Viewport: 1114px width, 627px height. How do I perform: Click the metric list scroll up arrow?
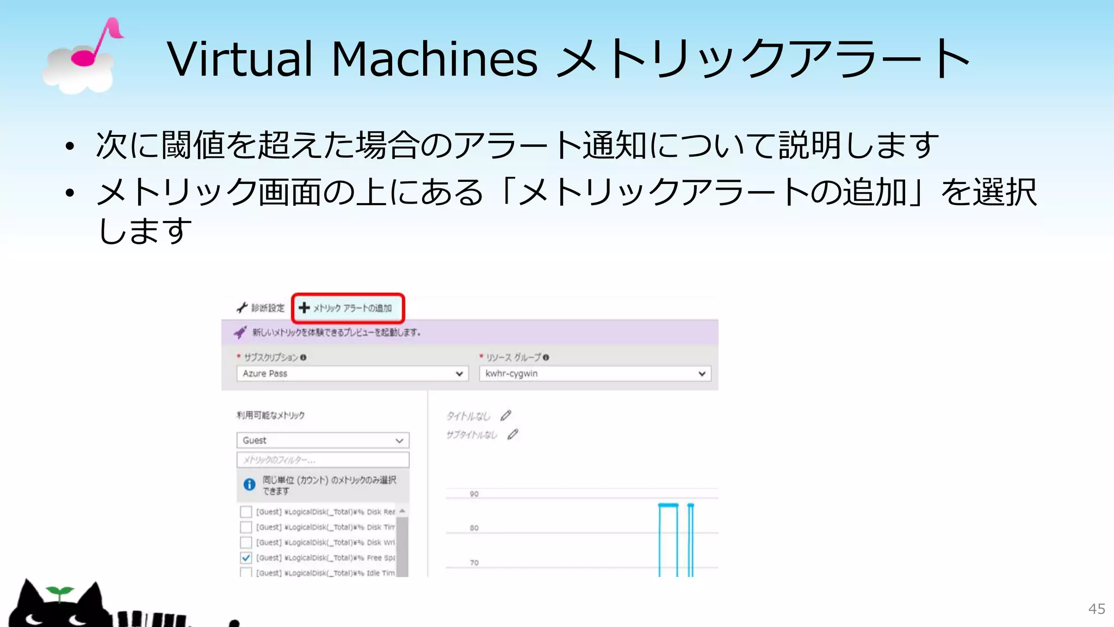pos(403,511)
